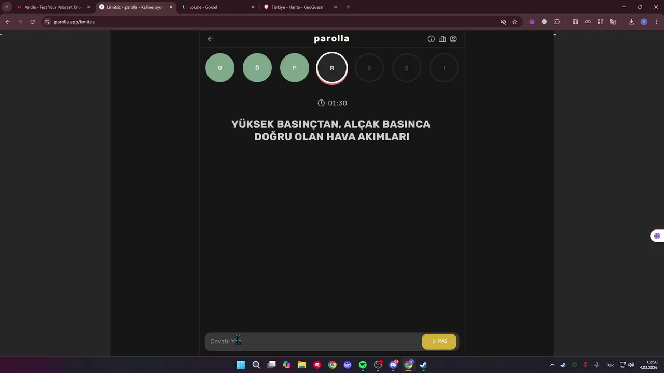
Task: Reload the parolla page
Action: [32, 22]
